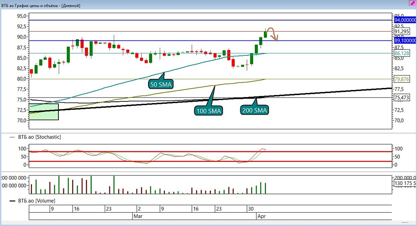Click date label 30 on time axis
Screen dimensions: 417x226
[251, 209]
